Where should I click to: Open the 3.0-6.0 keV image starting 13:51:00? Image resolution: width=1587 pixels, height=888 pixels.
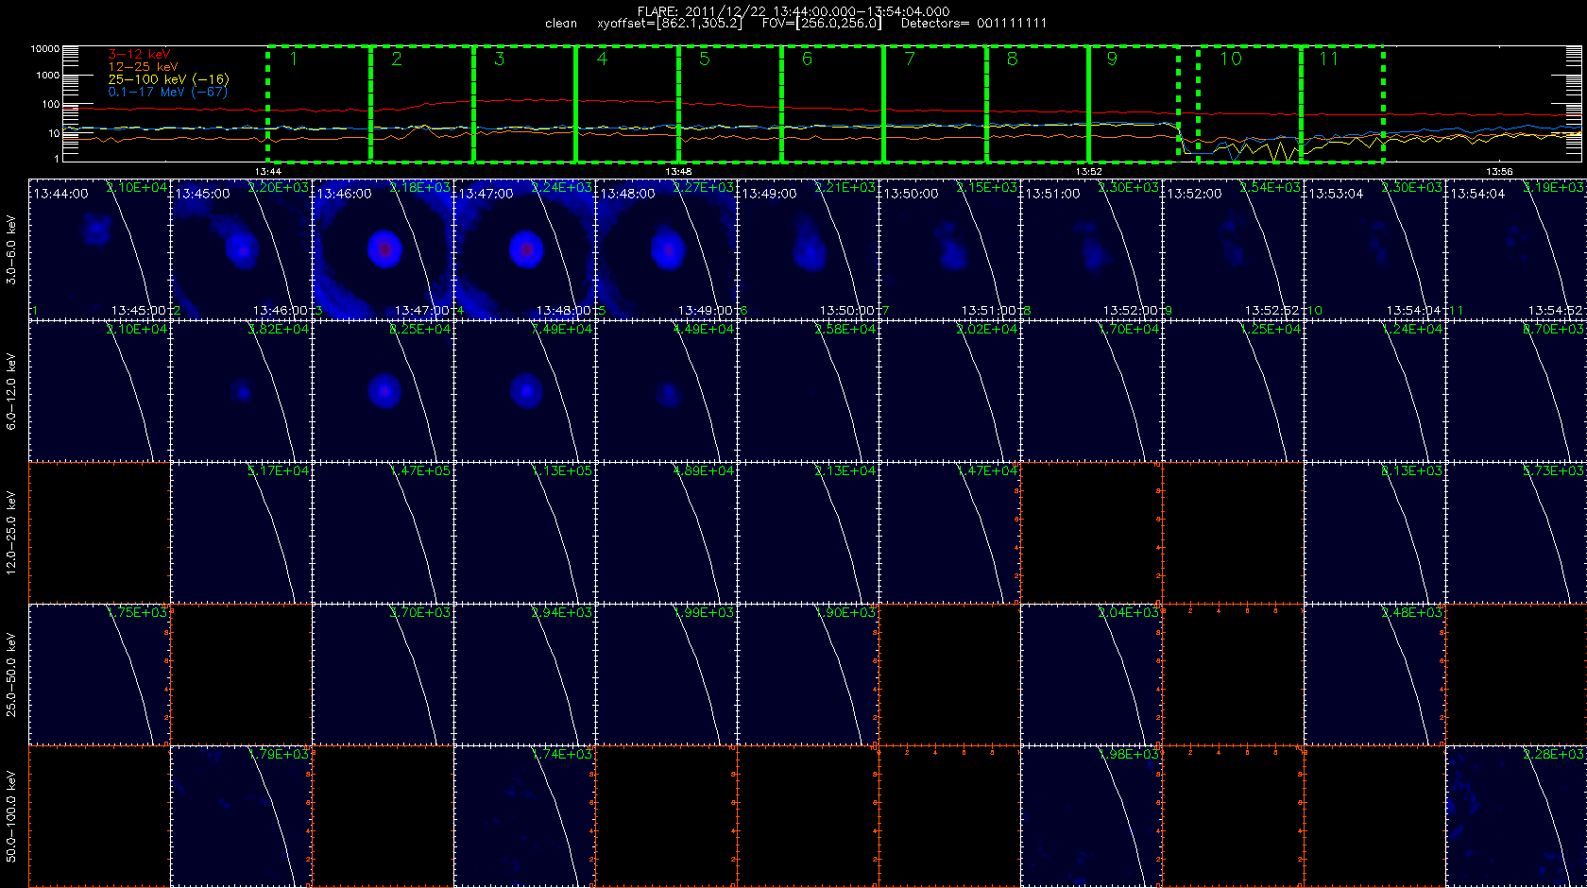[1091, 249]
